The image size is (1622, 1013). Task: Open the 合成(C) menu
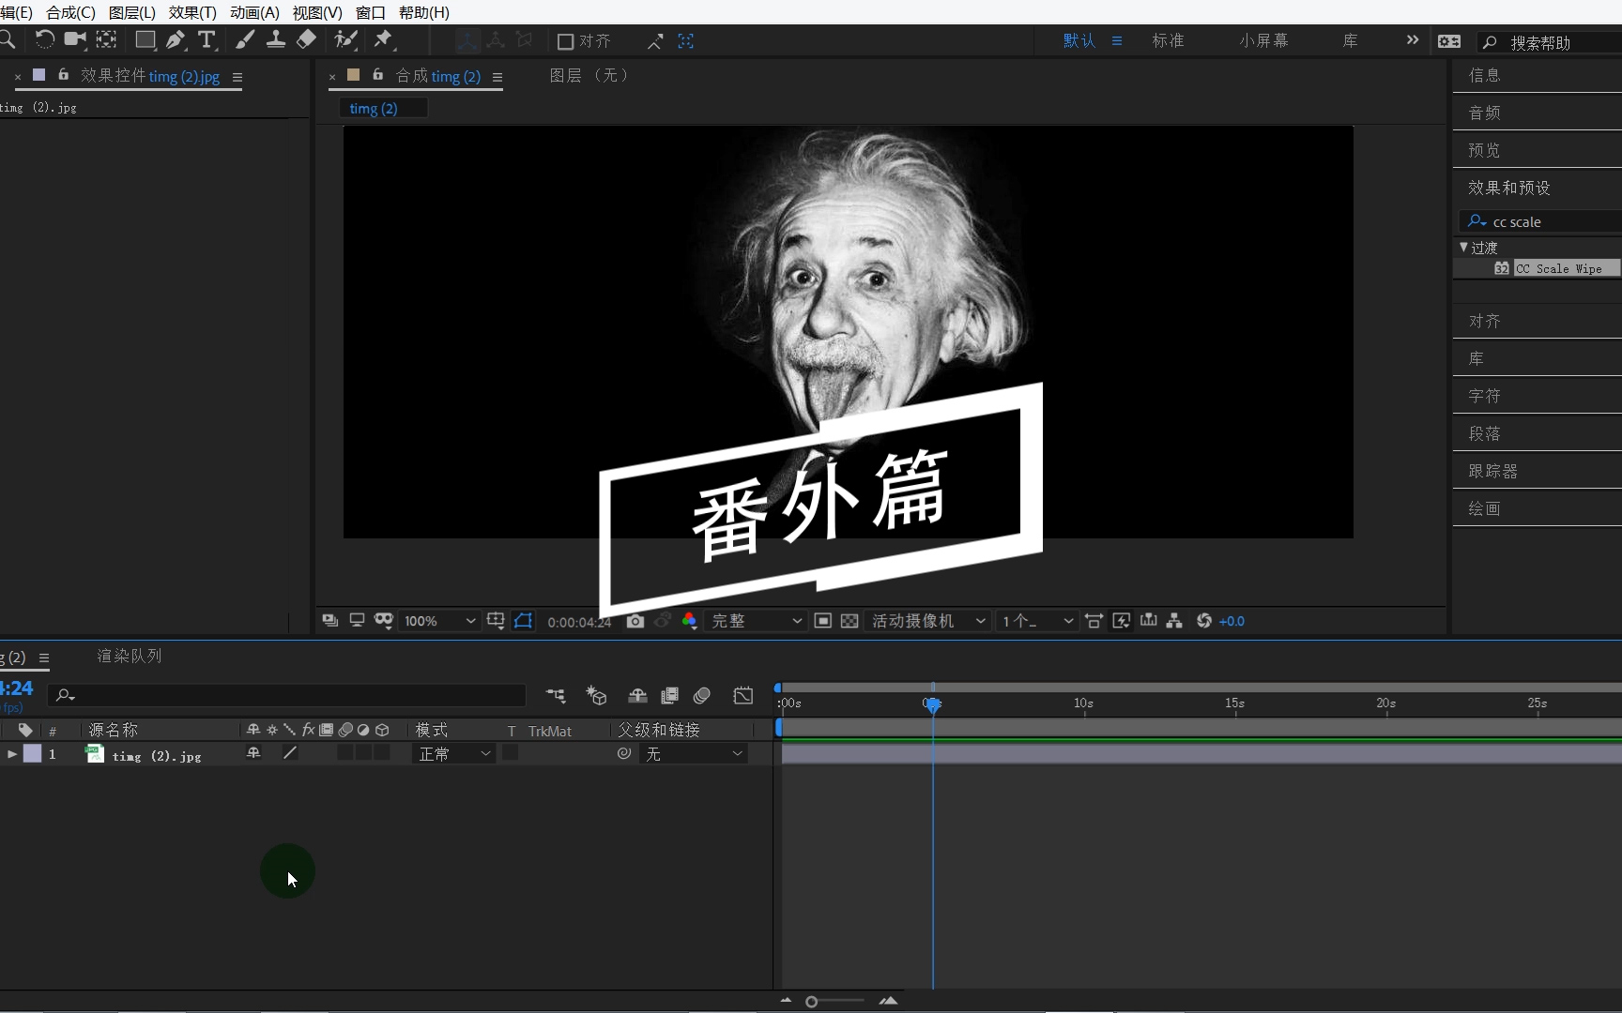point(70,12)
